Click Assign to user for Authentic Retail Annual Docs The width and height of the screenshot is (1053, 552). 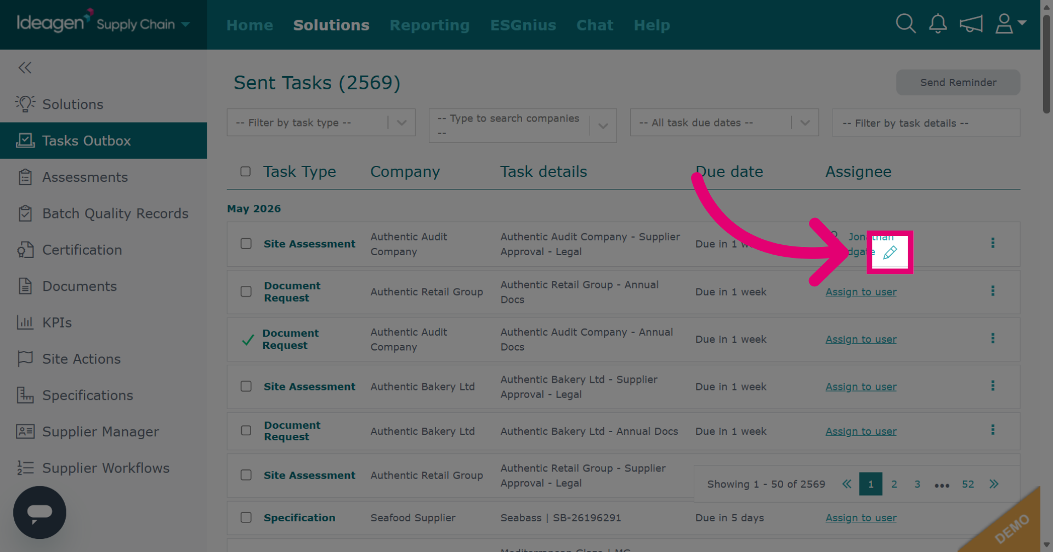(x=861, y=292)
